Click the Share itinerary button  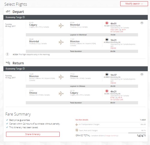33,134
